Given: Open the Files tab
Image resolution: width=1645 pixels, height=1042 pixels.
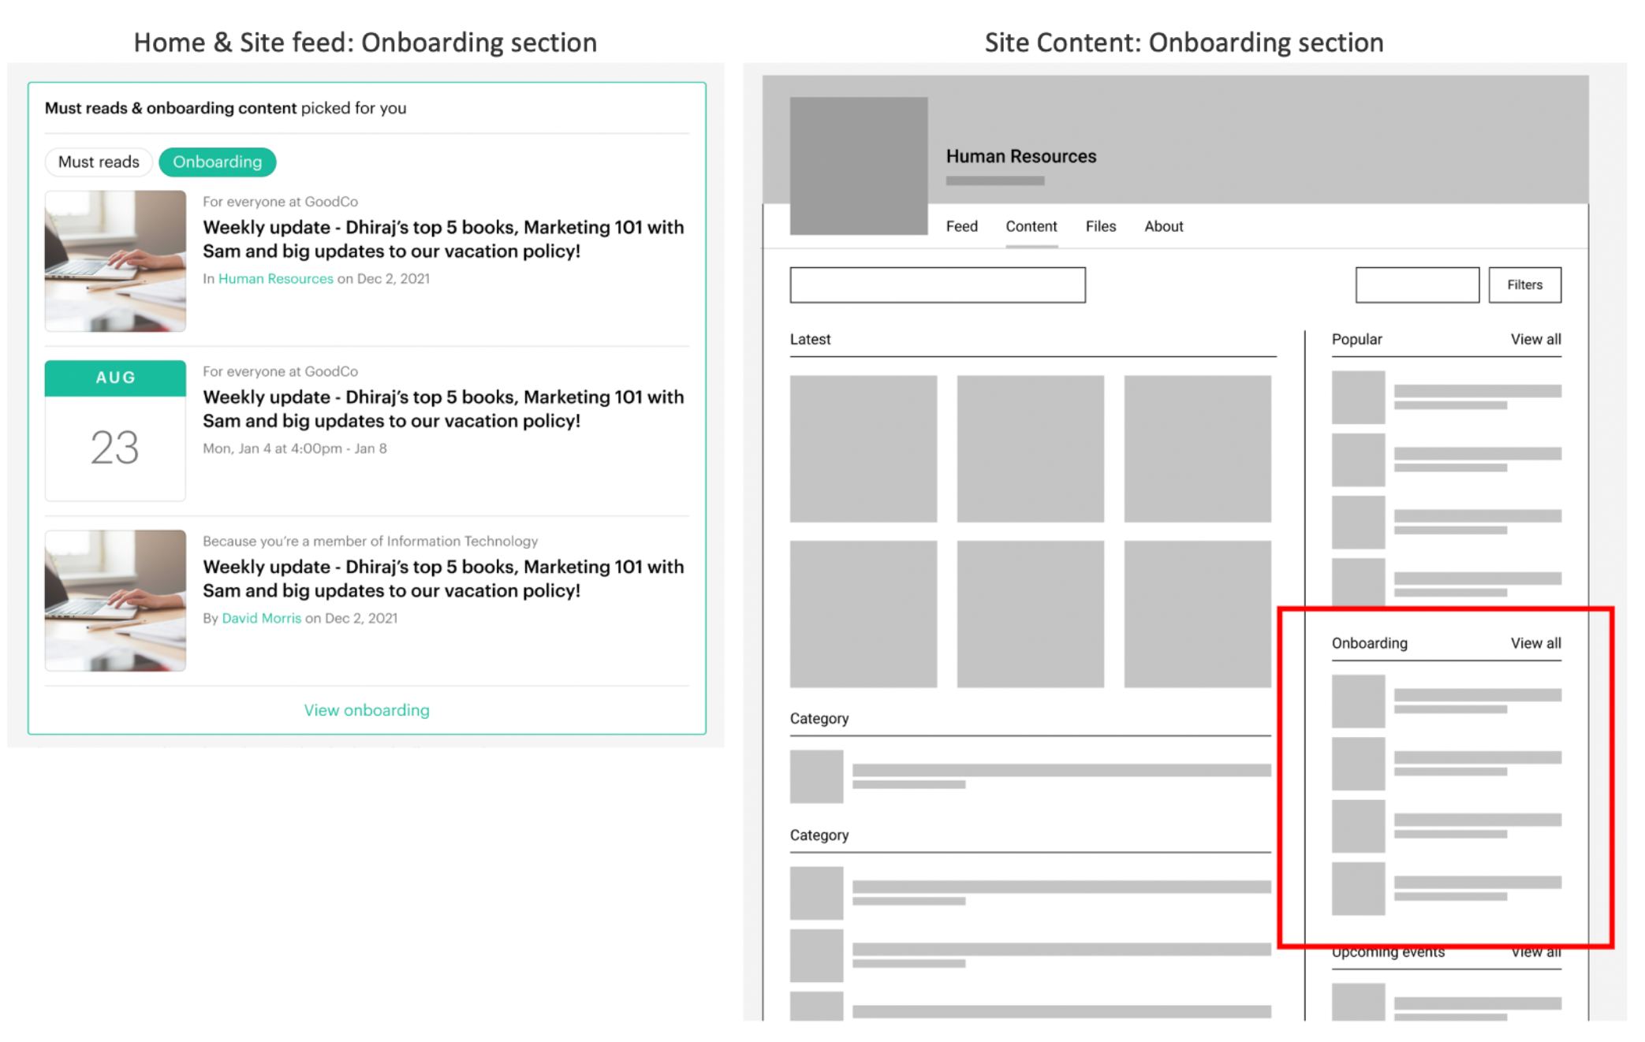Looking at the screenshot, I should 1100,226.
